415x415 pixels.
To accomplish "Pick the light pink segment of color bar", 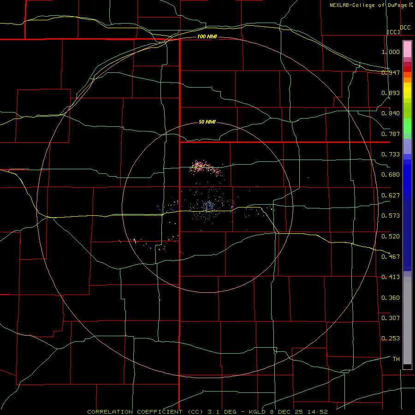I will 407,49.
